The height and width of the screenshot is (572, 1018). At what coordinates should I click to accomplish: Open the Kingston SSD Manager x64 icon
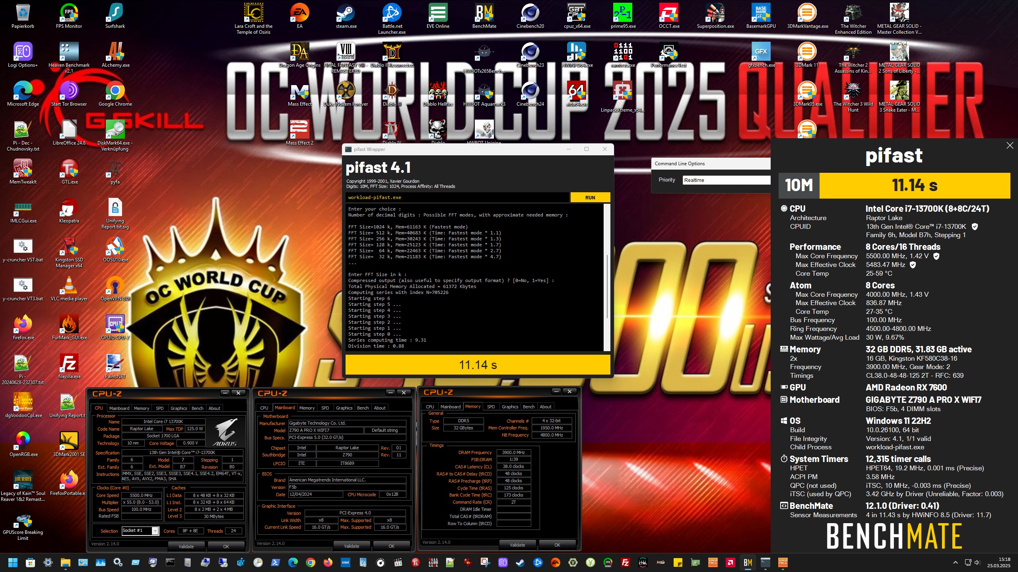69,253
